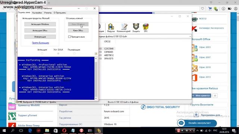This screenshot has height=134, width=239.
Task: Click the Ключ Windows button
Action: (78, 24)
